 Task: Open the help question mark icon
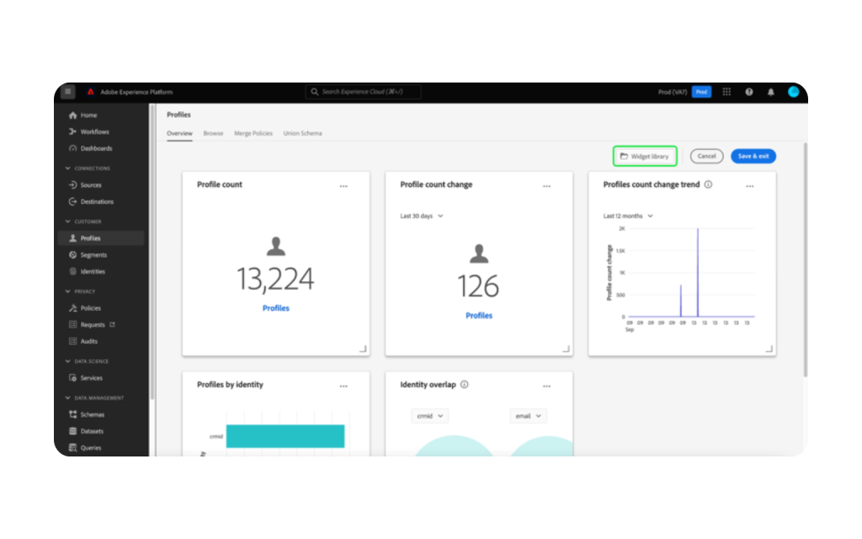[x=748, y=92]
